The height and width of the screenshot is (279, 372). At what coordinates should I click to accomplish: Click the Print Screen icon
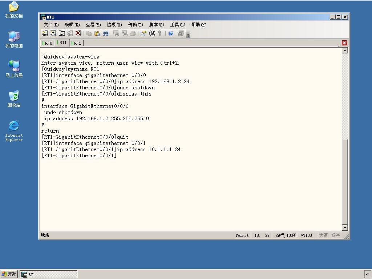(x=116, y=33)
